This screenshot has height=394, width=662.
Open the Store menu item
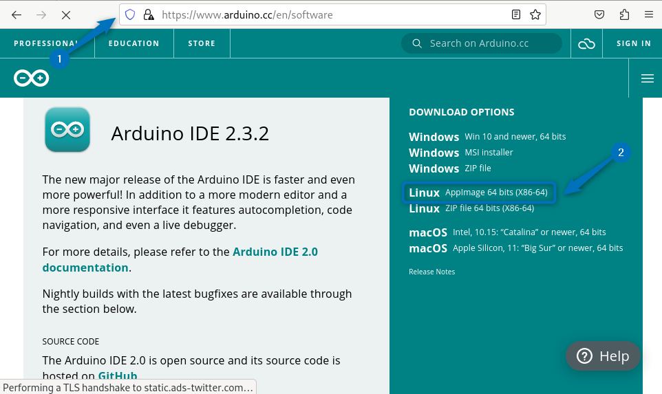(202, 43)
